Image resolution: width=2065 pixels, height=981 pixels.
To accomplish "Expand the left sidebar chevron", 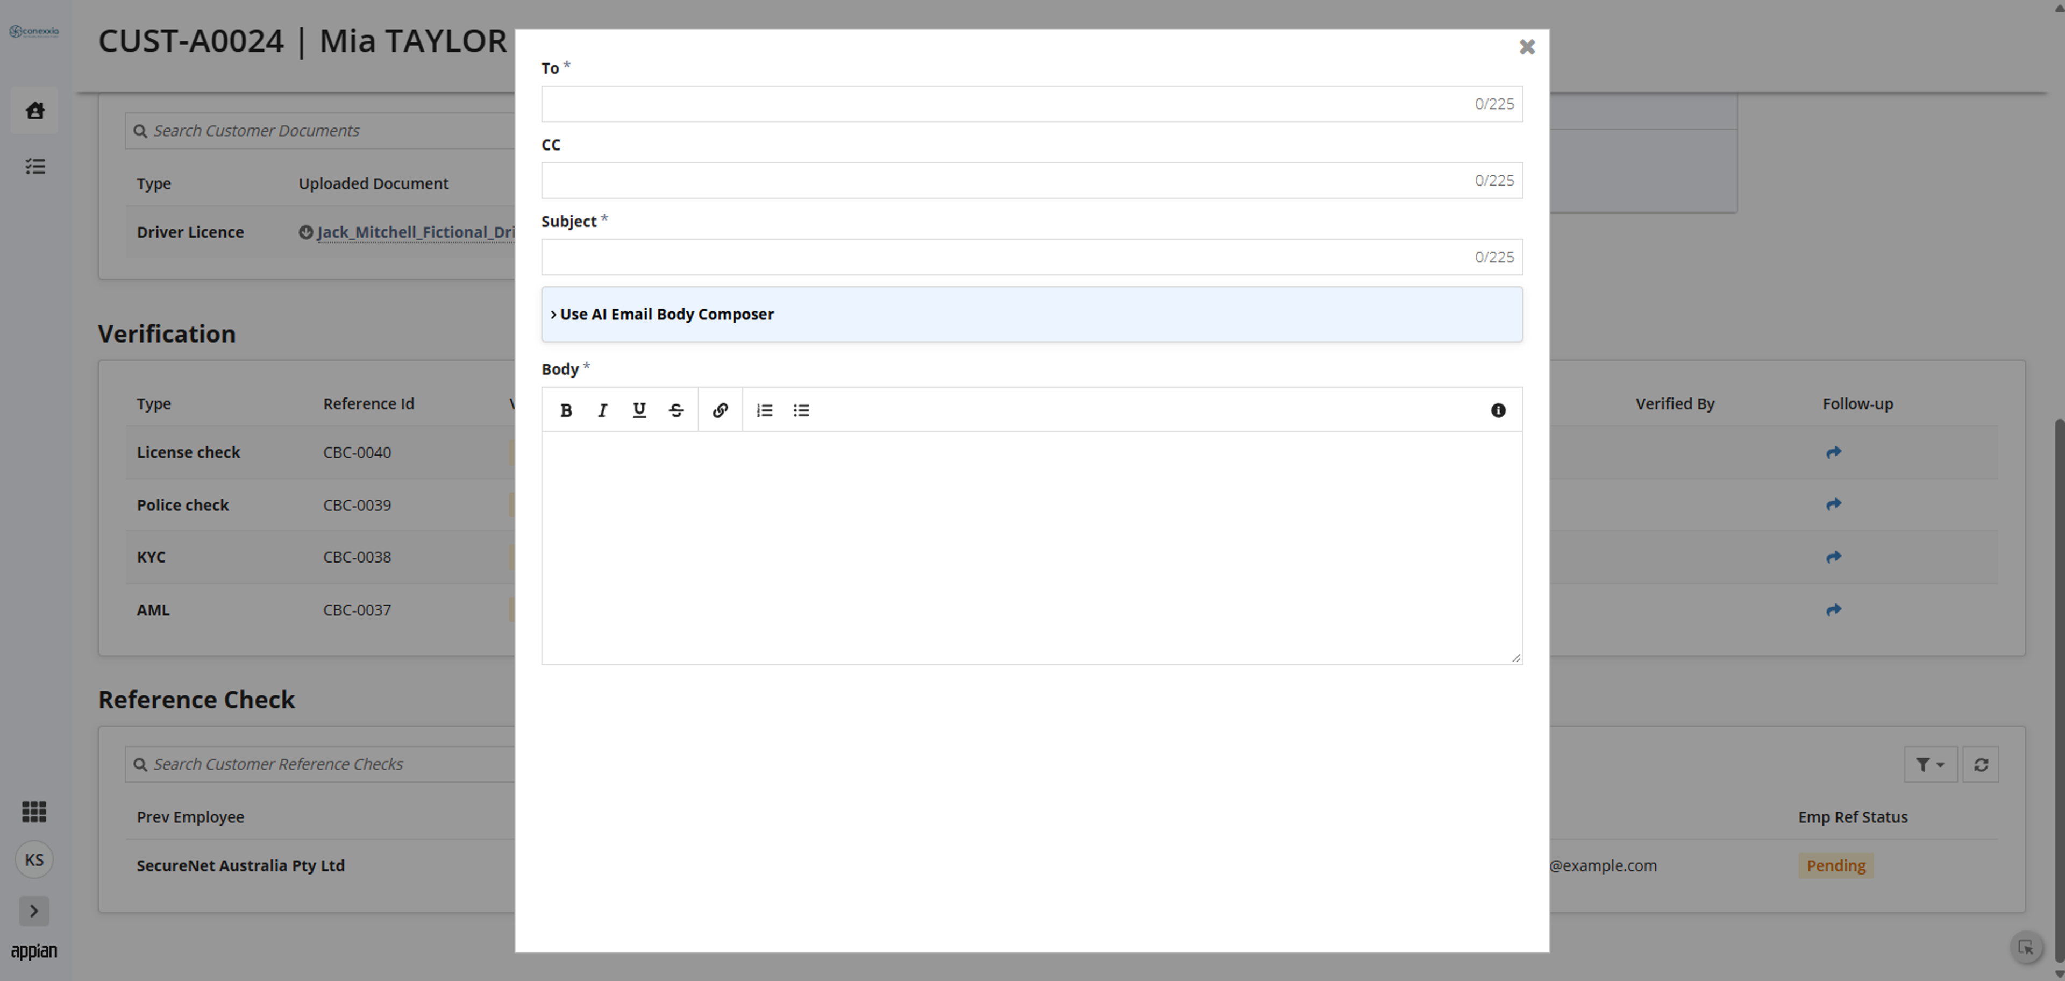I will coord(34,911).
